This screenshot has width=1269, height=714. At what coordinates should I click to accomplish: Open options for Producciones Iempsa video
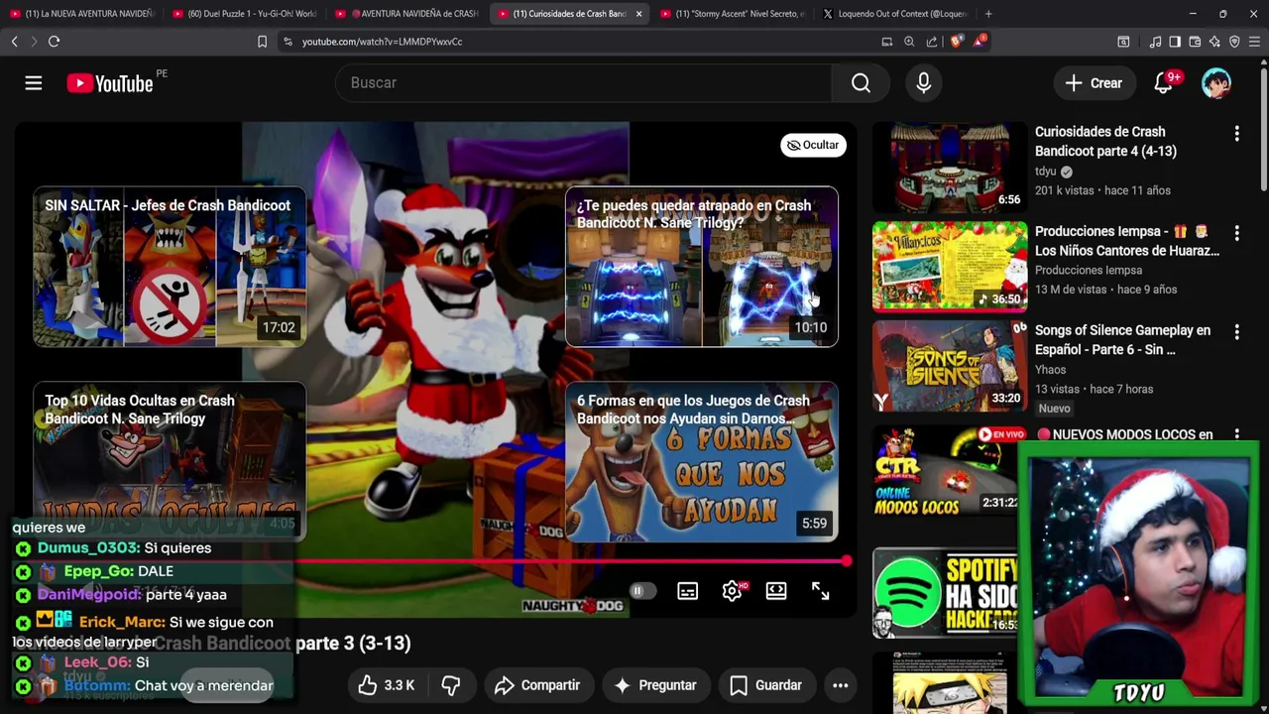[1236, 232]
